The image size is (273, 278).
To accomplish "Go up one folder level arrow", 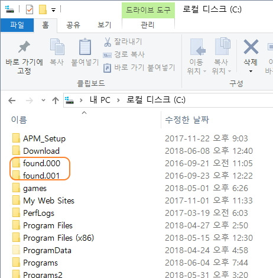I will point(56,101).
